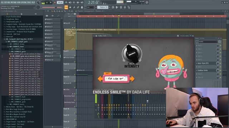Click the playhead marker on the playlist timeline

coord(119,16)
